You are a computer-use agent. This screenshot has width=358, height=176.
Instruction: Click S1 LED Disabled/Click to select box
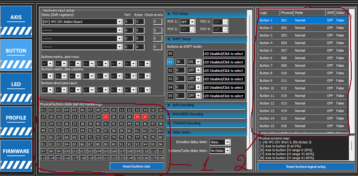click(x=224, y=62)
